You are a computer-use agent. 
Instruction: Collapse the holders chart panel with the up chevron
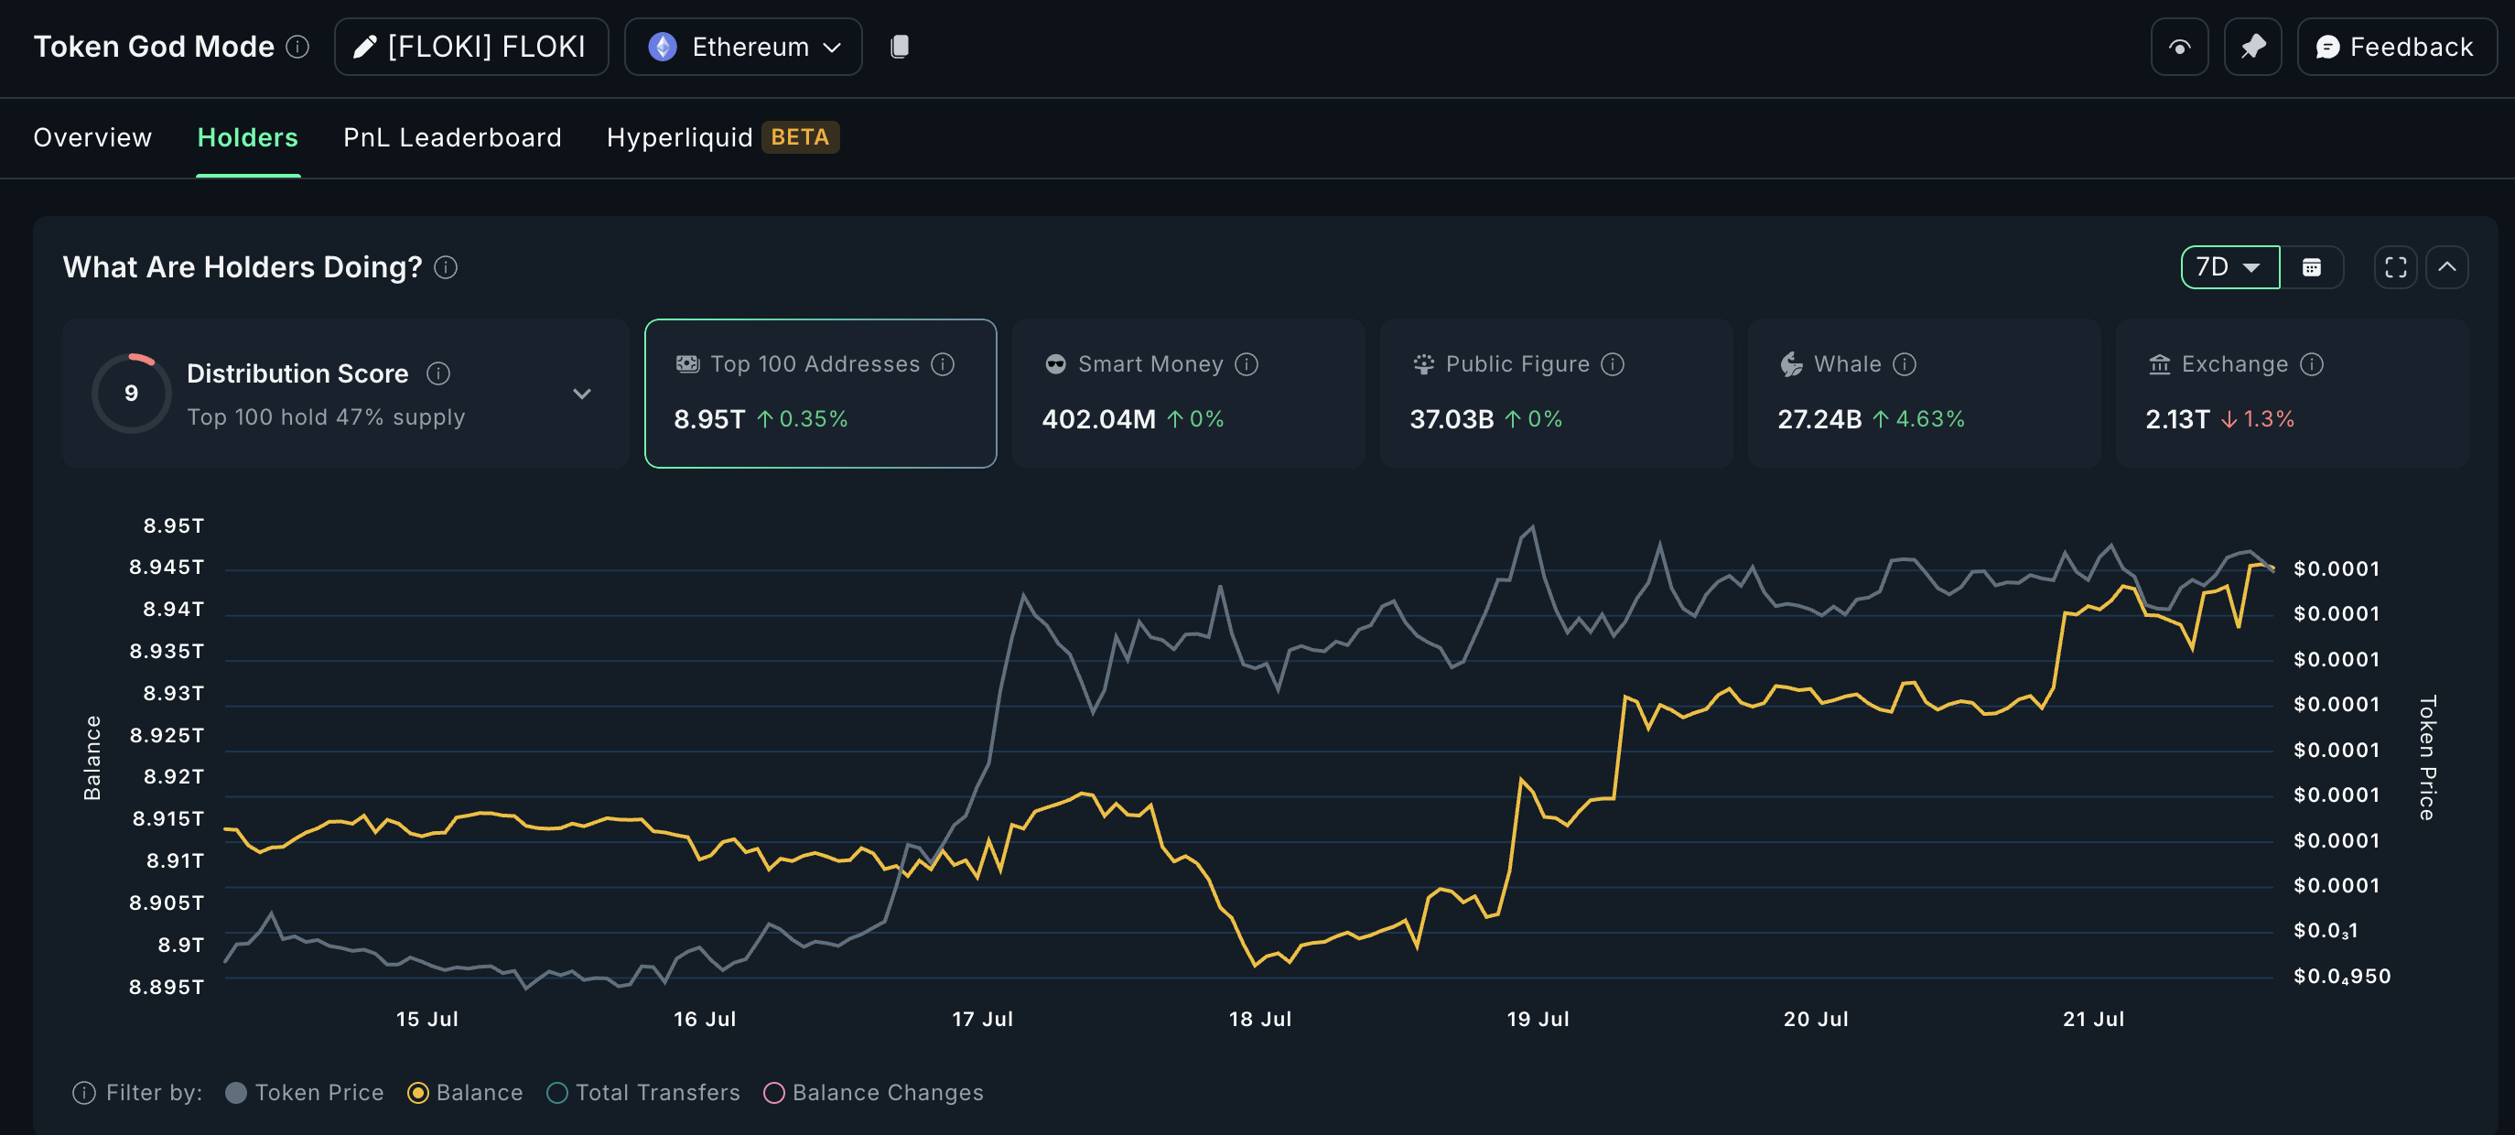point(2448,265)
